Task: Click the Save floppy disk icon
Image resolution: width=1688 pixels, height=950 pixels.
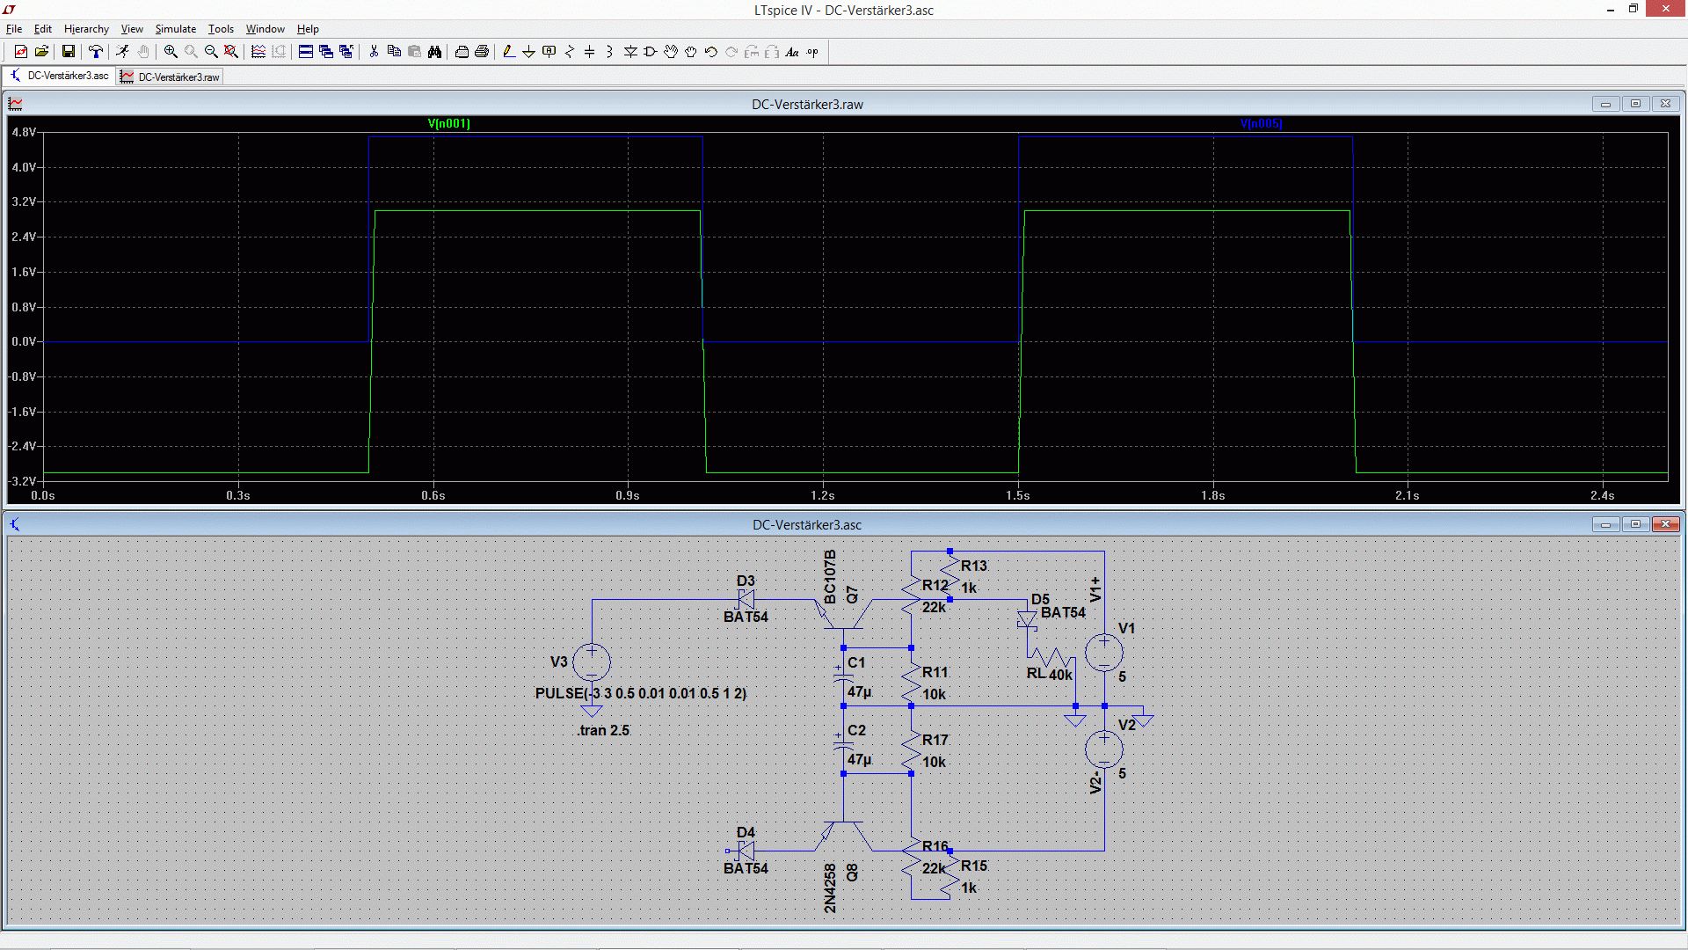Action: point(68,52)
